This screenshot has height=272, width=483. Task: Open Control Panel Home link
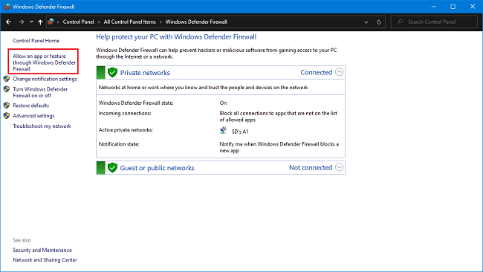coord(36,41)
